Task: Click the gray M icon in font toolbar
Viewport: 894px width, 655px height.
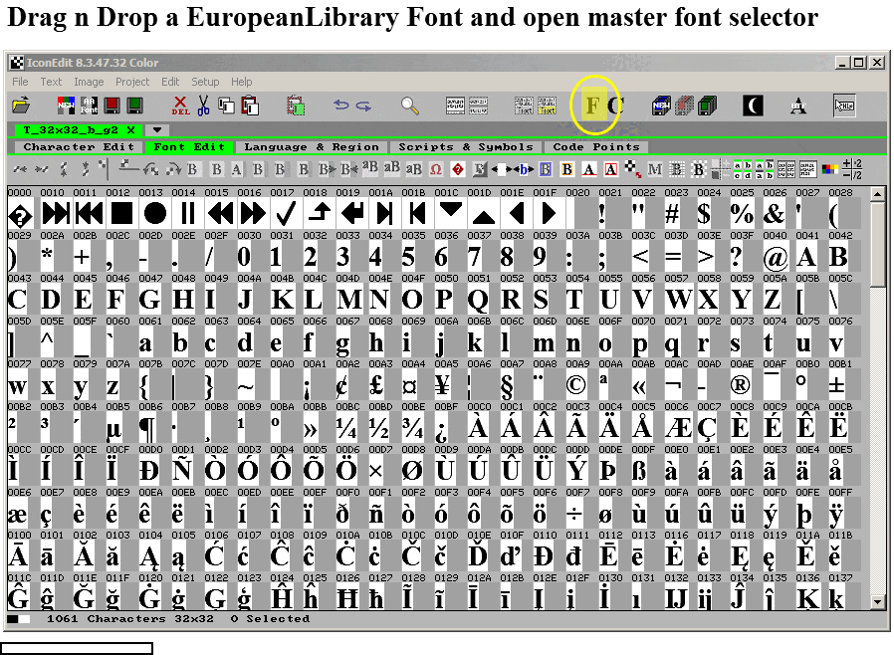Action: [655, 169]
